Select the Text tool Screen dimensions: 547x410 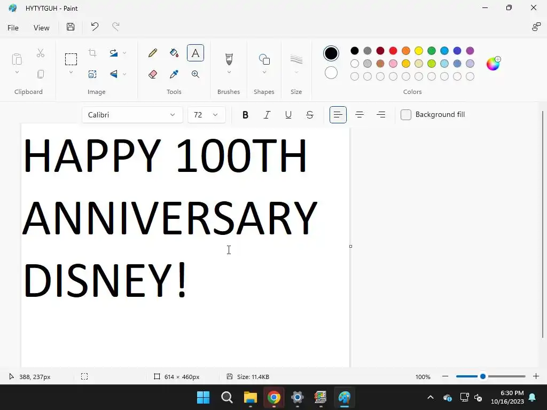pyautogui.click(x=196, y=53)
